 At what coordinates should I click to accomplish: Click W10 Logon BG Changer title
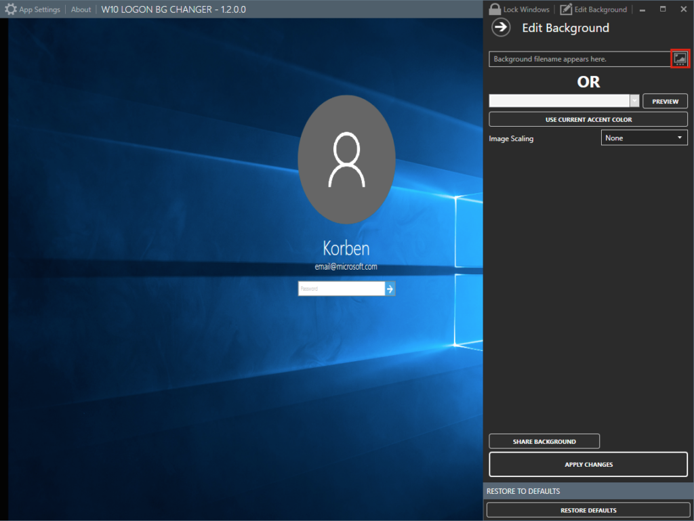[x=173, y=9]
